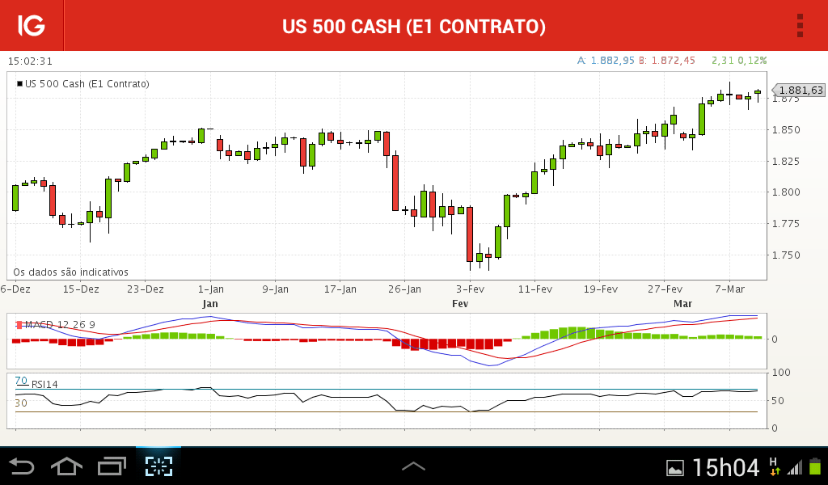Screen dimensions: 828x485
Task: Tap the screenshot capture icon
Action: 158,466
